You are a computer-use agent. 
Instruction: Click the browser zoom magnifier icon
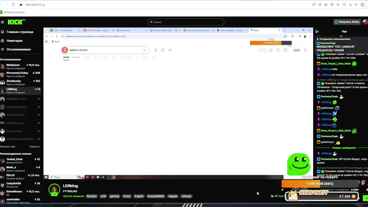click(314, 5)
